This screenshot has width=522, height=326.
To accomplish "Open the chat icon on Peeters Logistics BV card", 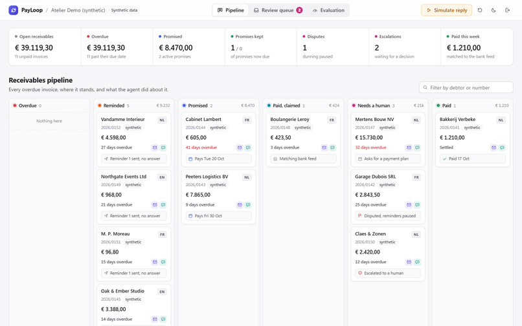I will (248, 204).
